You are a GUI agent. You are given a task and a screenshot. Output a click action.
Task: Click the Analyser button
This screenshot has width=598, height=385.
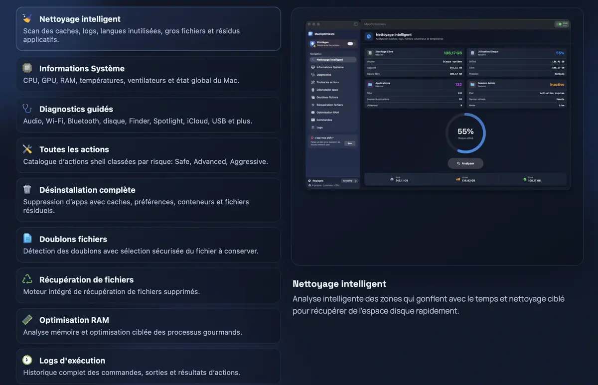(465, 163)
